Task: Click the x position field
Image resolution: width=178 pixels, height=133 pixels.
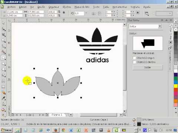Action: 14,12
